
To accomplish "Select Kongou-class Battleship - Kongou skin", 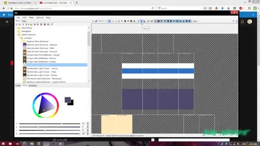I will (41, 62).
